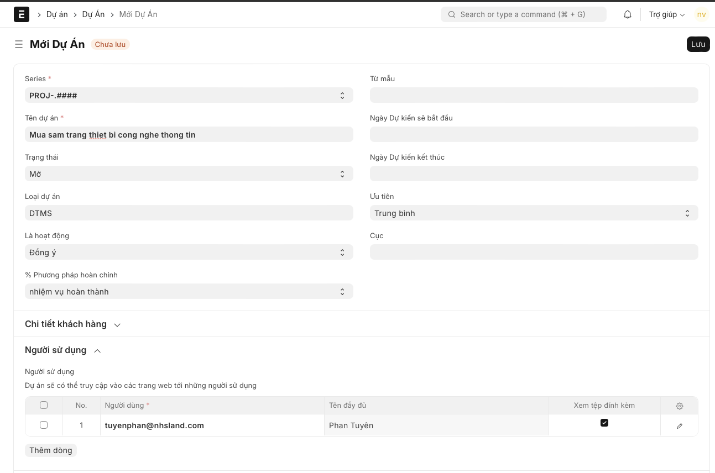Click the search magnifier icon in search bar
Image resolution: width=715 pixels, height=473 pixels.
pos(452,15)
